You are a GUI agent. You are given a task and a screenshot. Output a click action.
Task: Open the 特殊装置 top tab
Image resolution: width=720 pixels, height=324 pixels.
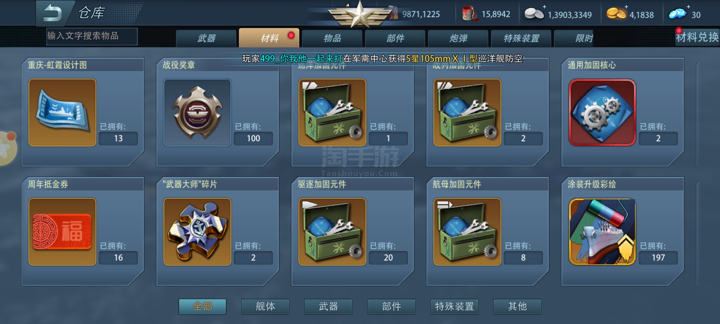click(x=521, y=38)
